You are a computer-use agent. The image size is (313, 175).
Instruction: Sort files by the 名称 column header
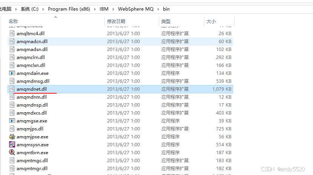(13, 21)
